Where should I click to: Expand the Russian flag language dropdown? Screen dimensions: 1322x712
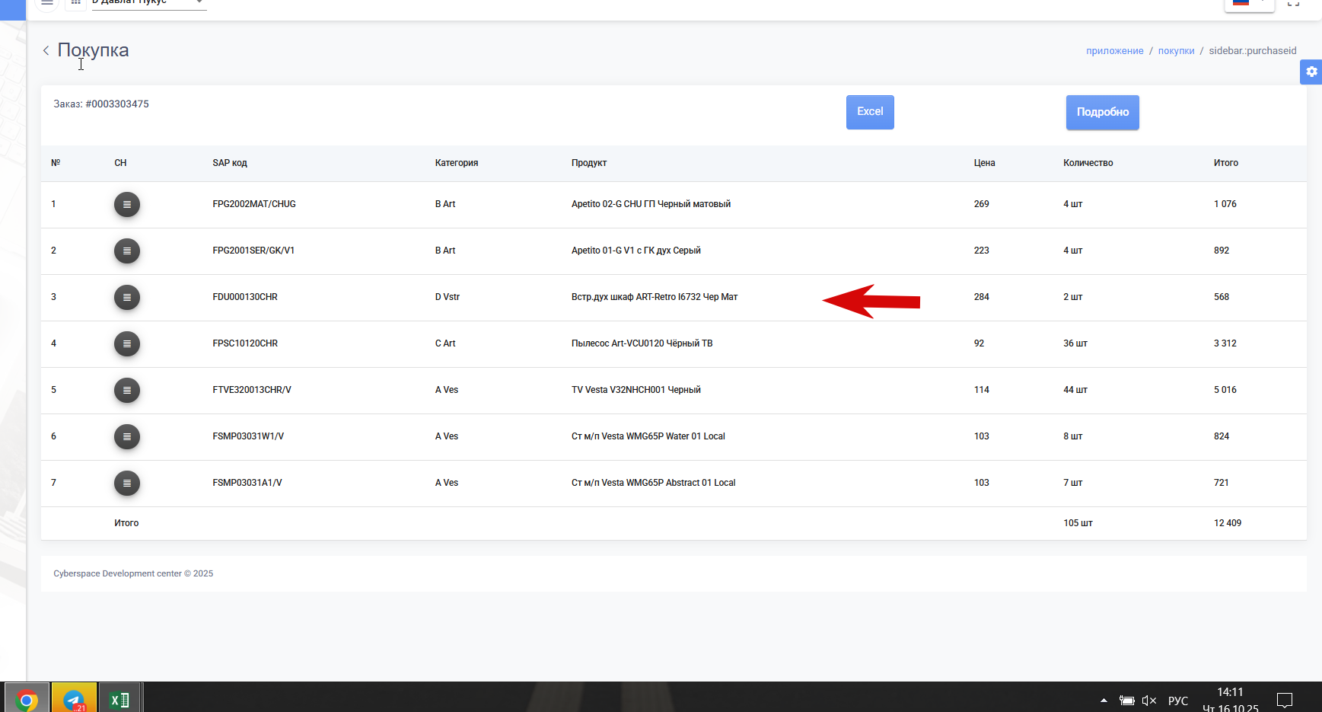pos(1249,4)
